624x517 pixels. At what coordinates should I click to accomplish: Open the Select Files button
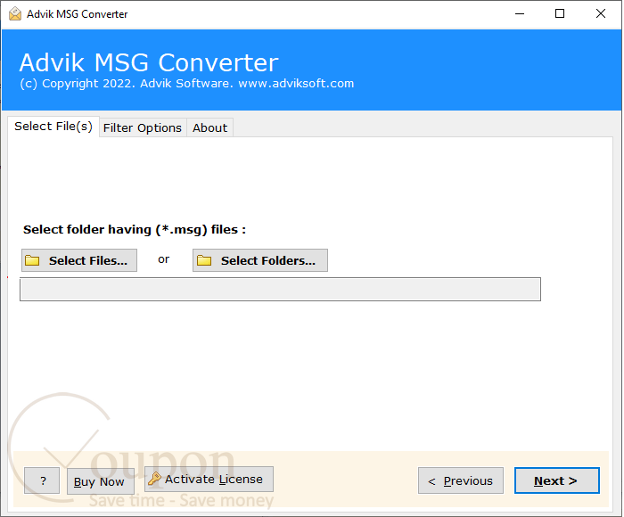click(x=79, y=260)
